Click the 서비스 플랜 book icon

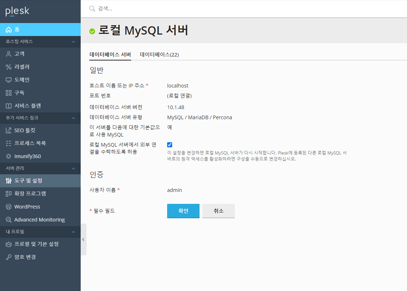click(x=9, y=106)
